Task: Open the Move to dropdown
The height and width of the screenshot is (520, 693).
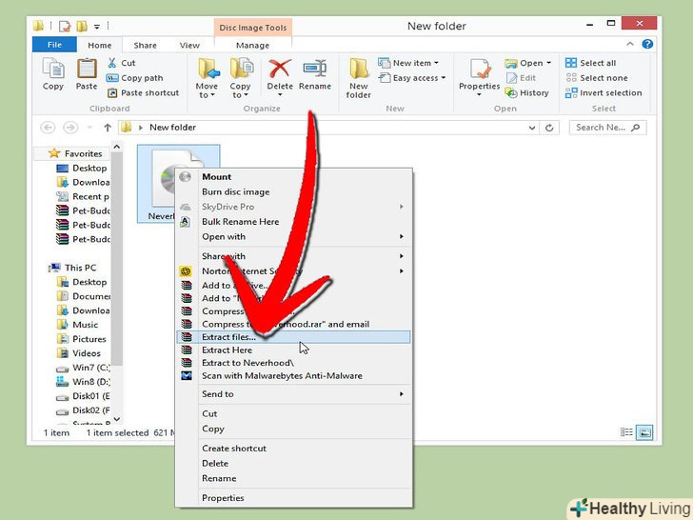Action: (x=207, y=78)
